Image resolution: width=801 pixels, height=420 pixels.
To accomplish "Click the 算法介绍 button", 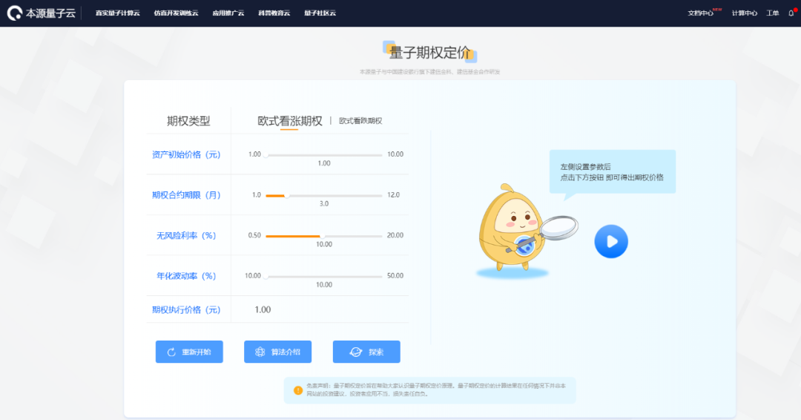I will click(277, 352).
